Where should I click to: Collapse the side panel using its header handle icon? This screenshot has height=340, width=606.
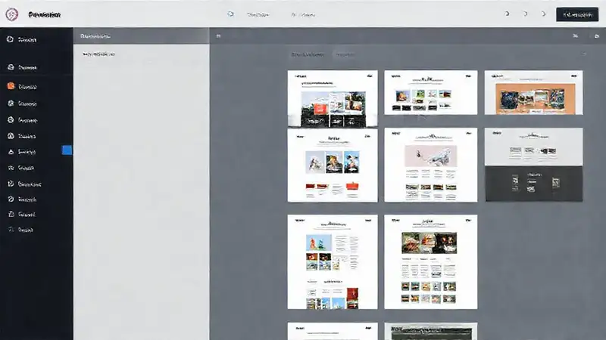(x=218, y=36)
